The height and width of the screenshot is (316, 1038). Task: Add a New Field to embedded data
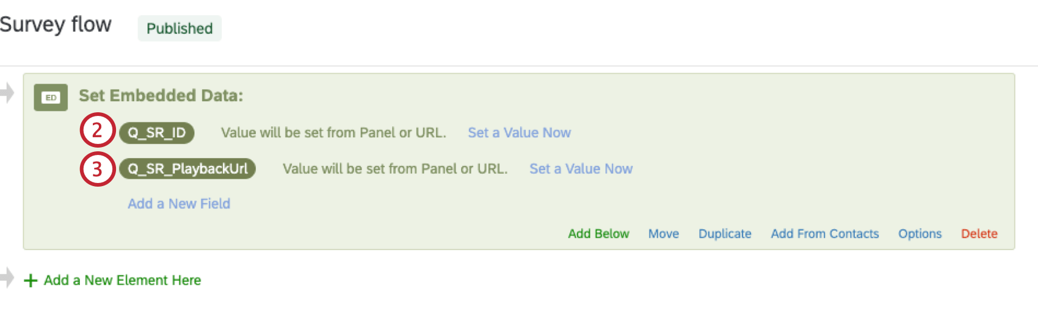tap(179, 204)
